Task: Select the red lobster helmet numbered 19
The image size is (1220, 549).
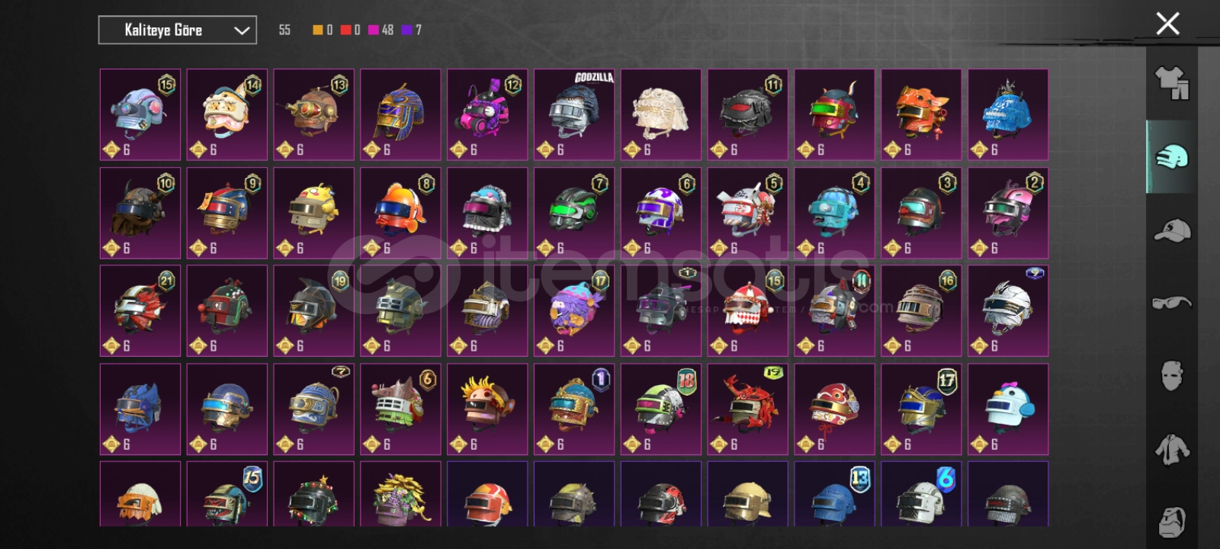Action: pos(748,409)
